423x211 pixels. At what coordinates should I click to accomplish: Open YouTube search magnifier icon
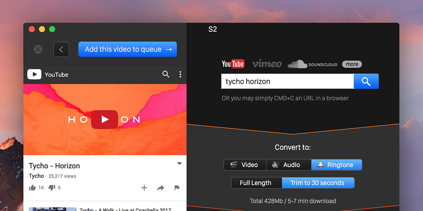(166, 74)
